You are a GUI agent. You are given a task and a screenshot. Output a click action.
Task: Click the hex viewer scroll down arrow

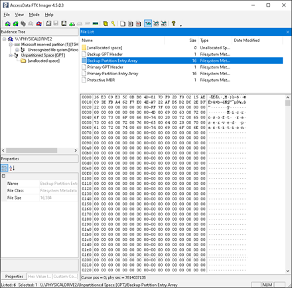[x=287, y=271]
